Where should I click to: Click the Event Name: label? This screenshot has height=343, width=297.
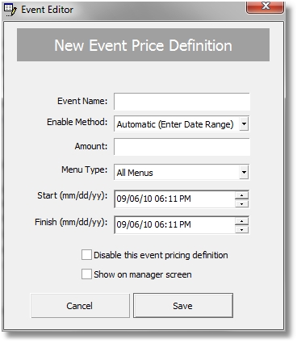click(82, 101)
